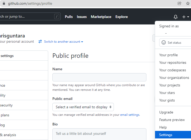191x140 pixels.
Task: Open the sidebar item ending in security
Action: click(24, 105)
